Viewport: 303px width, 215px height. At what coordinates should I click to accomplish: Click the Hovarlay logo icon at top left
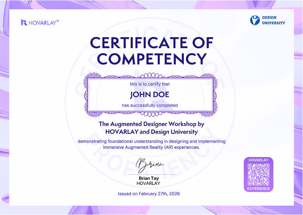(x=24, y=22)
